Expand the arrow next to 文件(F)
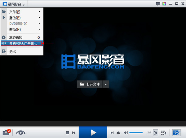Screen dimensions: 186x138 39,11
